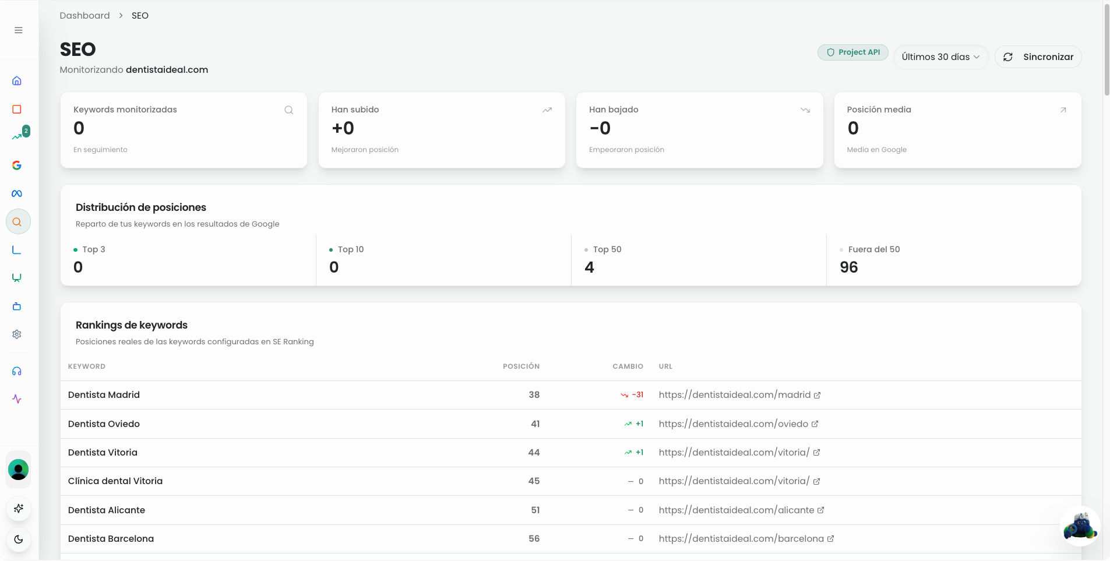Viewport: 1110px width, 561px height.
Task: Open the dentistaideal.com/alicante URL link
Action: click(x=741, y=510)
